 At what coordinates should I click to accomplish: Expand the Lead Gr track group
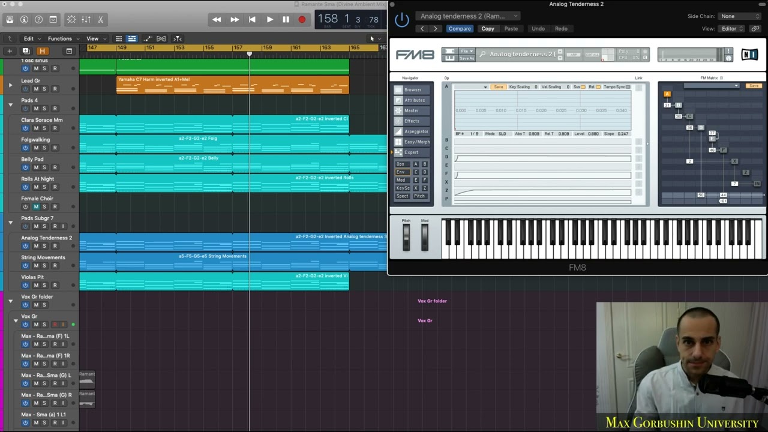(10, 85)
